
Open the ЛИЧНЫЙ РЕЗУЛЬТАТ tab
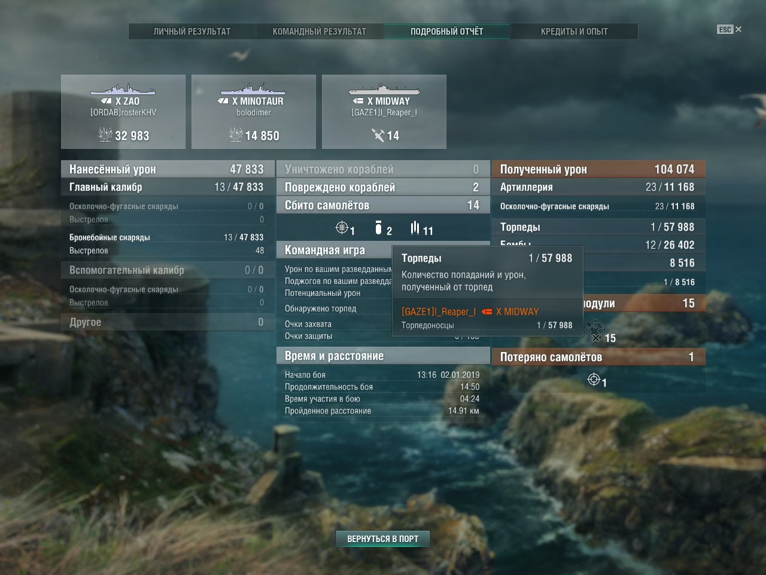192,32
